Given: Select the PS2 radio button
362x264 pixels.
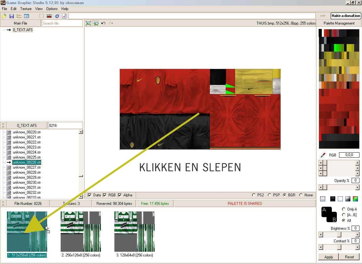Looking at the screenshot, I should click(x=254, y=195).
